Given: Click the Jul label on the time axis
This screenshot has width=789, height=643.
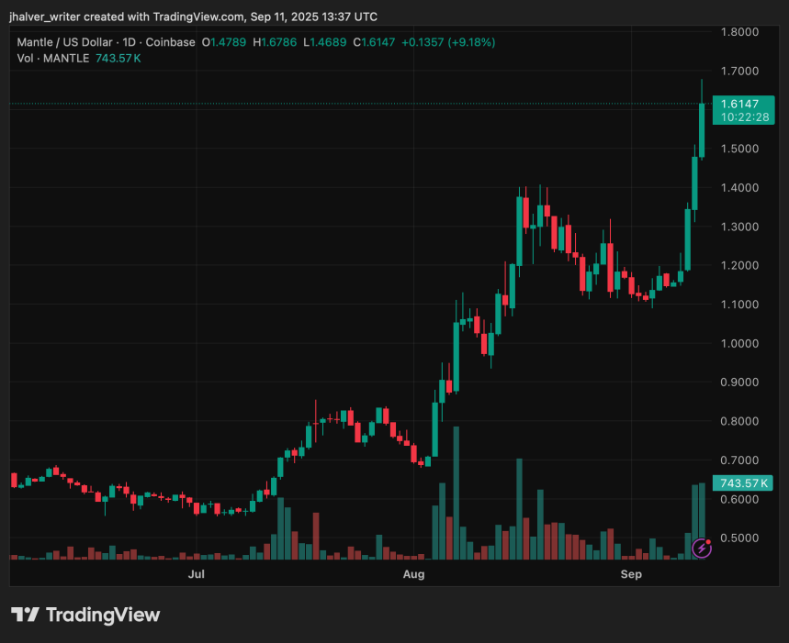Looking at the screenshot, I should point(196,573).
